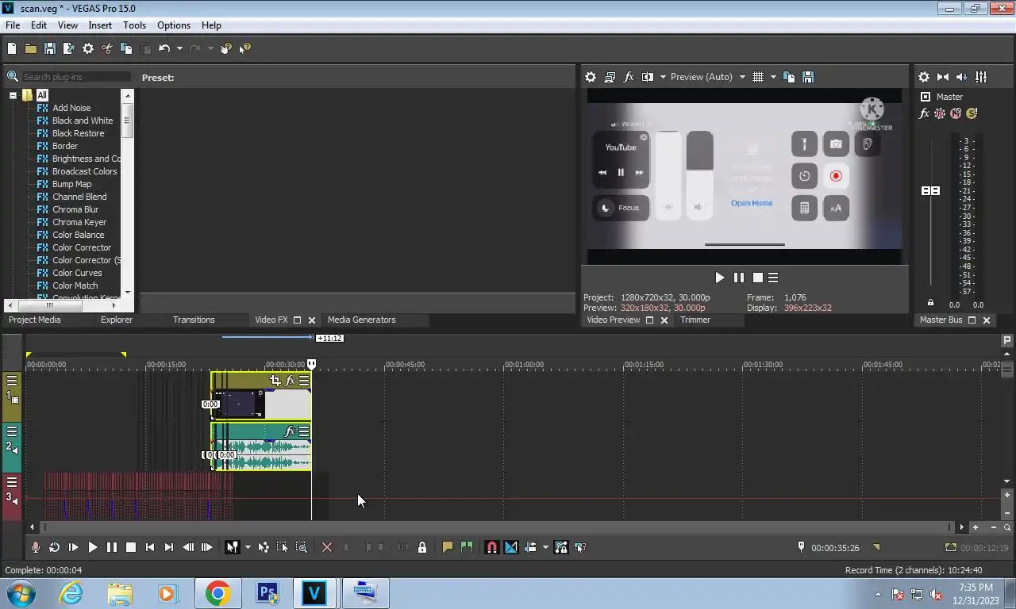Toggle Automatic Crossfades icon
The width and height of the screenshot is (1016, 609).
pyautogui.click(x=510, y=547)
